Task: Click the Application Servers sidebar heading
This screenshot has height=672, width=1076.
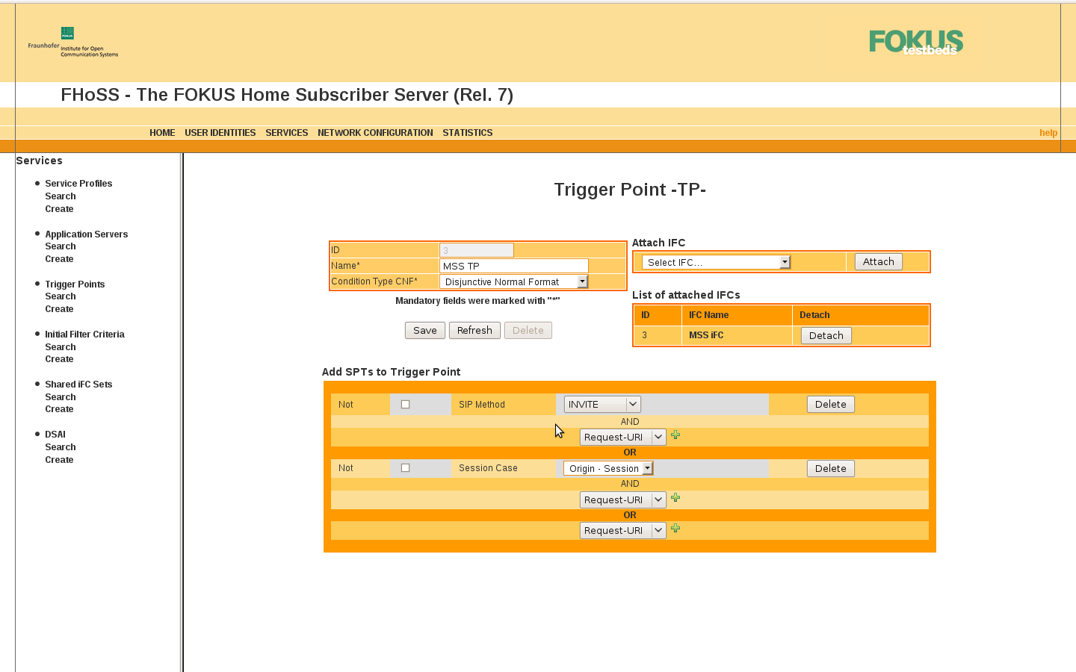Action: [86, 234]
